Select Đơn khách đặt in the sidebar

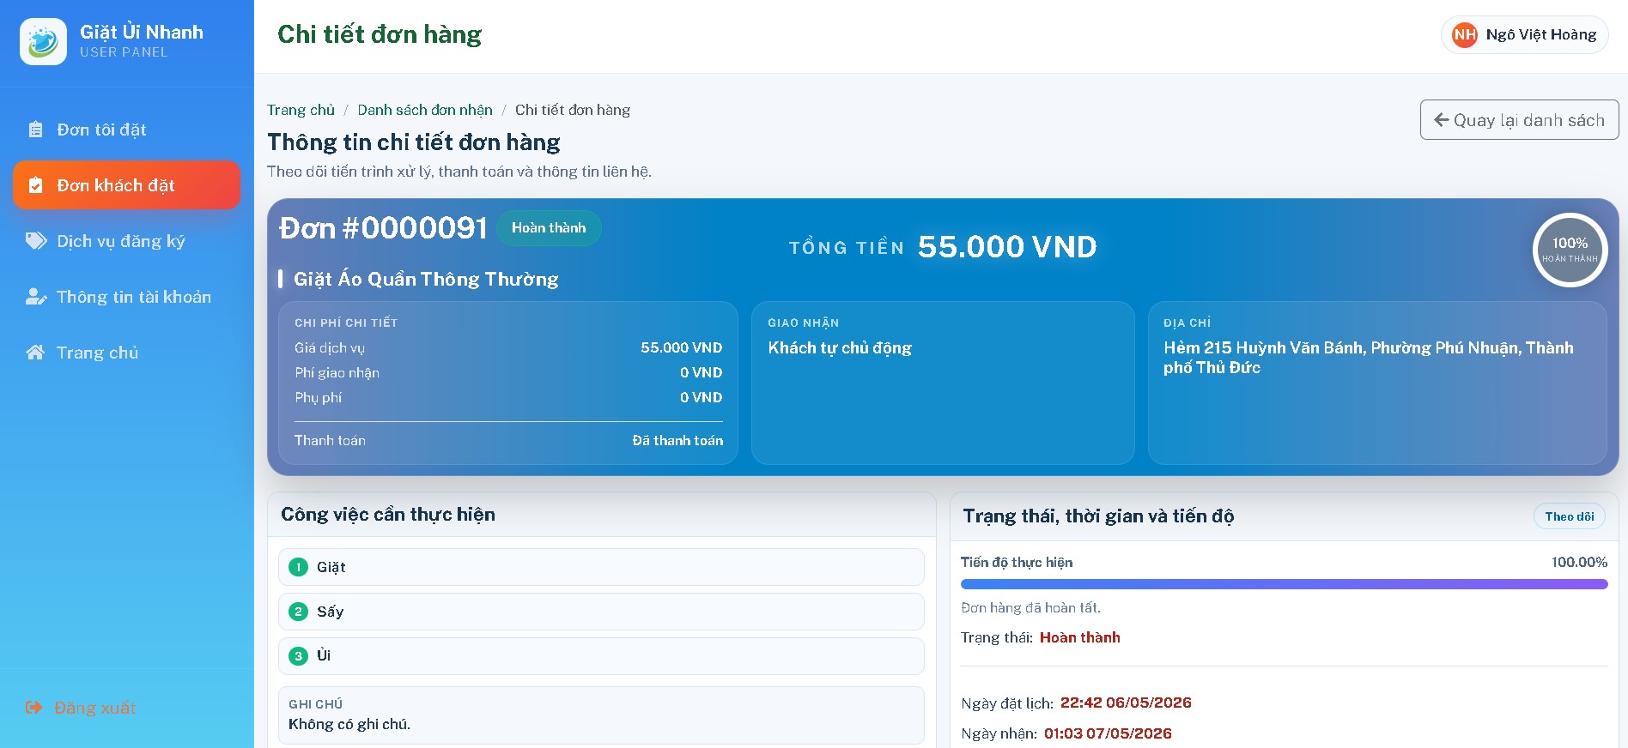127,185
